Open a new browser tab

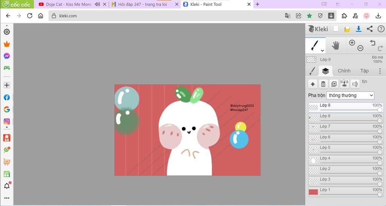257,4
